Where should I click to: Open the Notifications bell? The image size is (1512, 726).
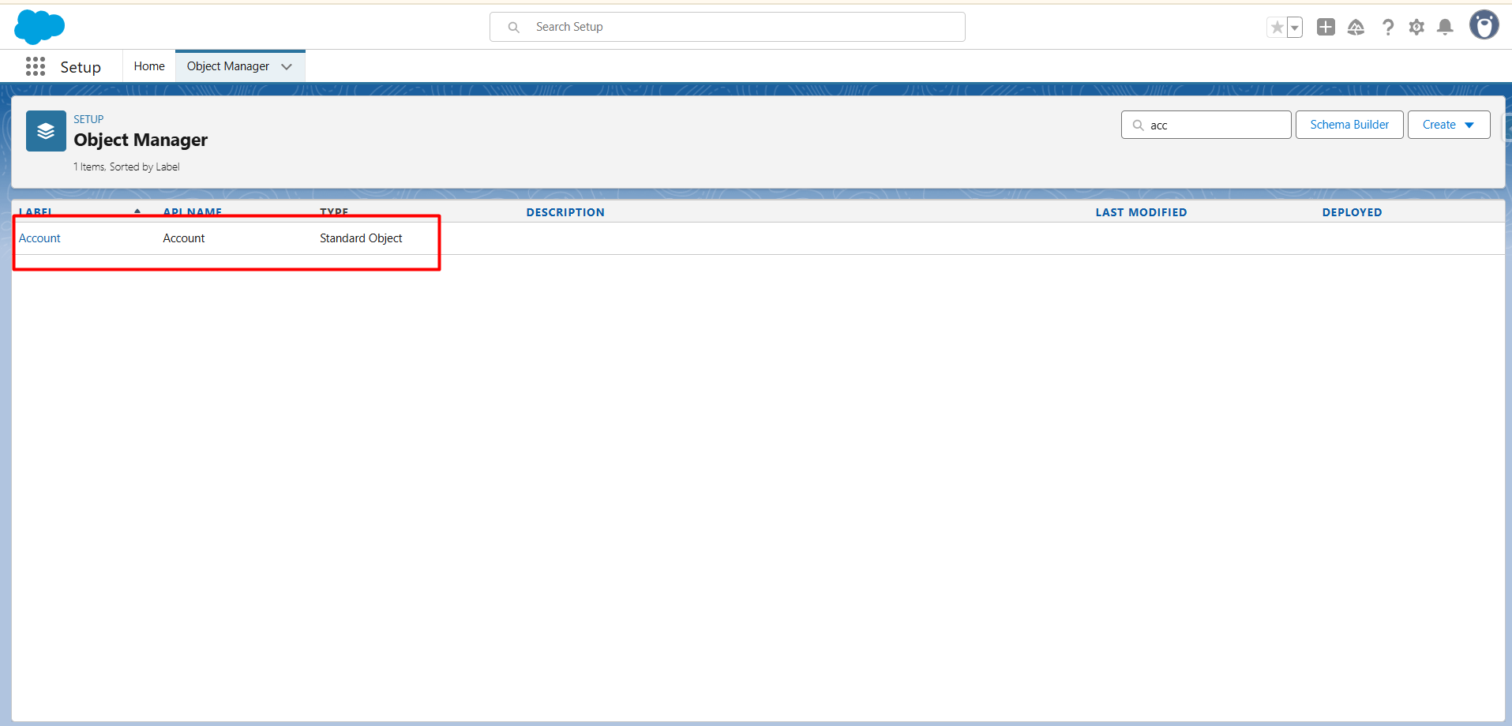click(1445, 28)
